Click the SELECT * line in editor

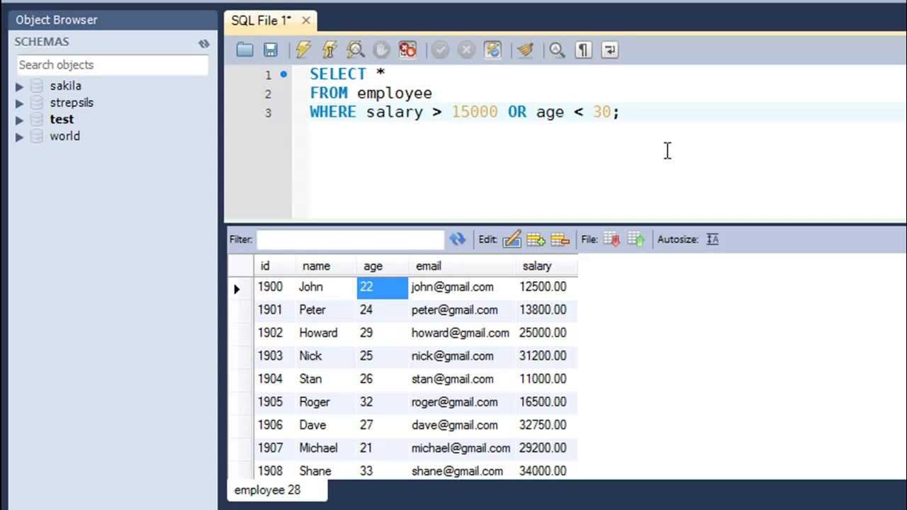coord(347,74)
